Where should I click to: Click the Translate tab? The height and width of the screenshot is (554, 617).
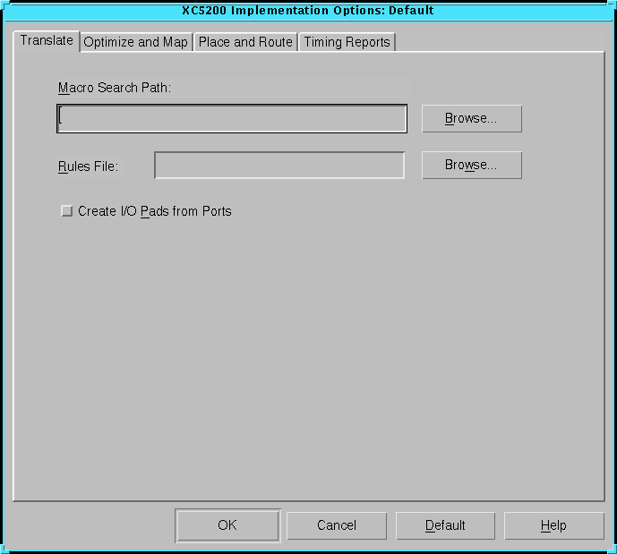pos(47,41)
